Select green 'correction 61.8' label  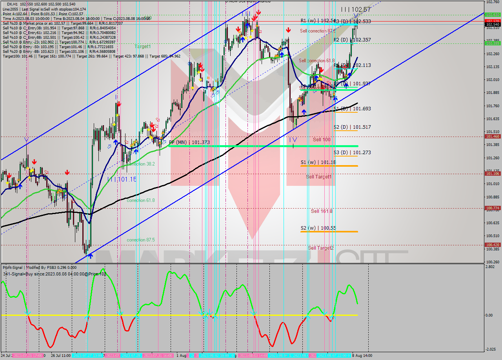(140, 200)
